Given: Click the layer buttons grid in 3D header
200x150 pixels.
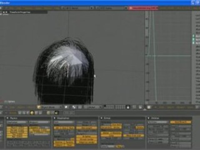Looking at the screenshot, I should (x=115, y=107).
